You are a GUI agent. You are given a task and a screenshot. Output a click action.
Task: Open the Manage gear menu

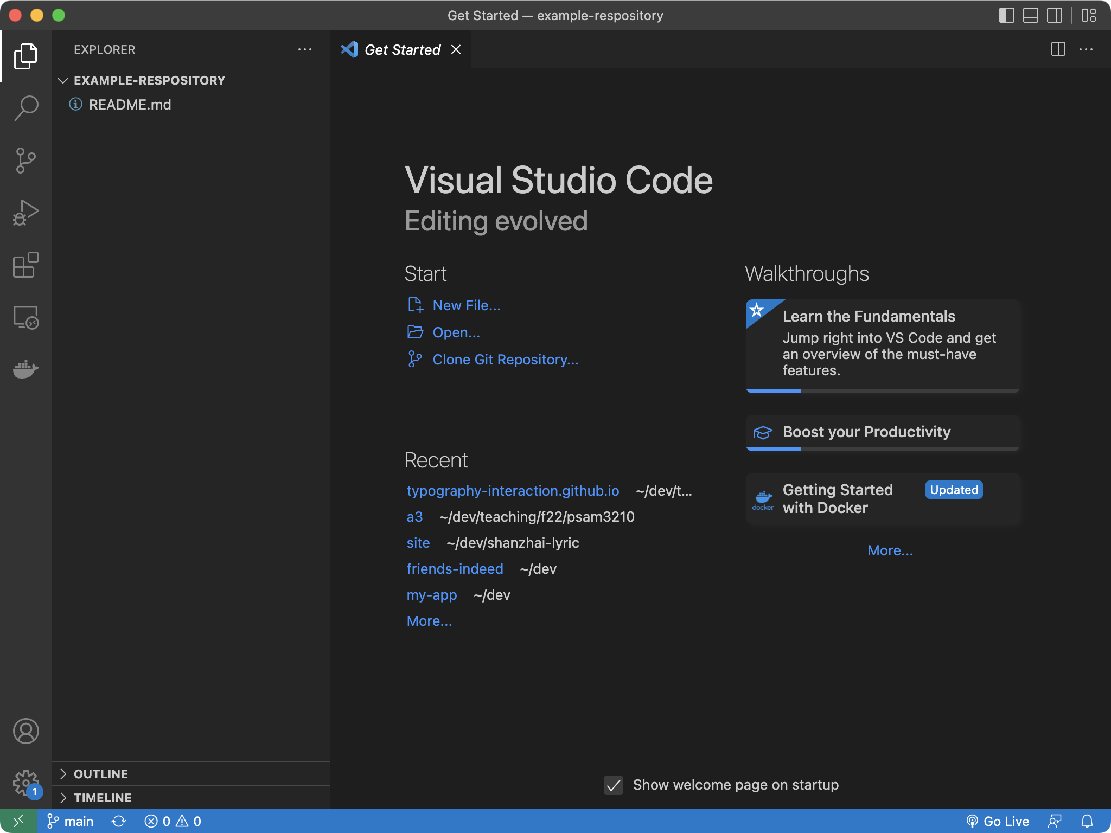(25, 783)
